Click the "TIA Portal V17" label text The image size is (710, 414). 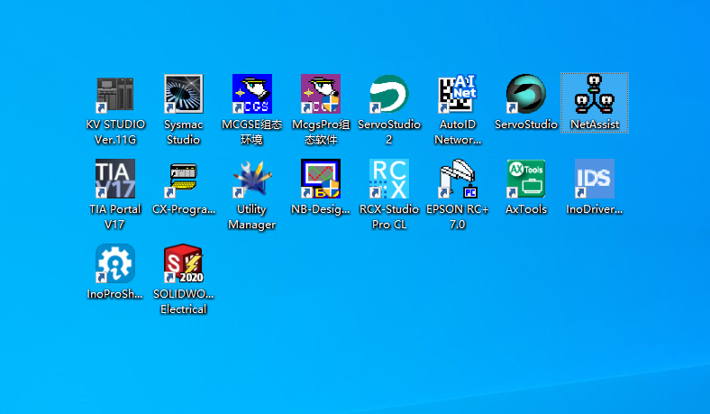[114, 216]
